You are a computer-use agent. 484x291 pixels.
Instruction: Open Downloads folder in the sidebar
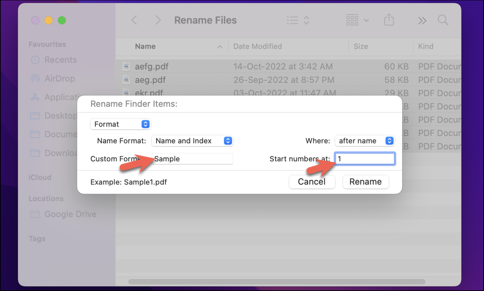coord(54,153)
